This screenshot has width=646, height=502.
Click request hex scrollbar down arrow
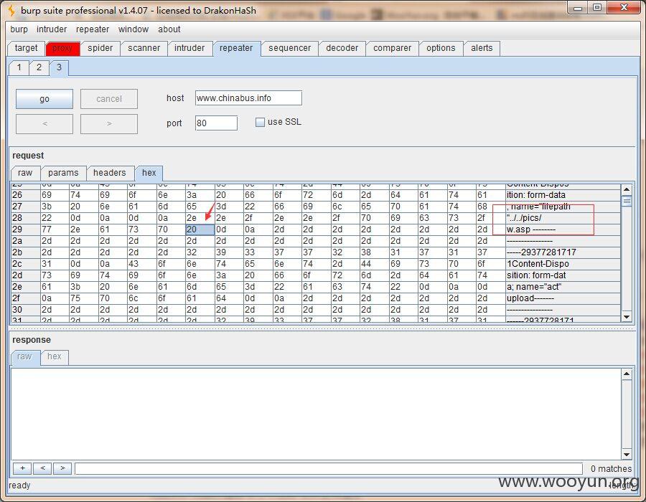click(627, 317)
